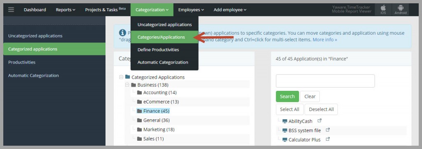
Task: Open BSS system file external link icon
Action: [x=328, y=130]
